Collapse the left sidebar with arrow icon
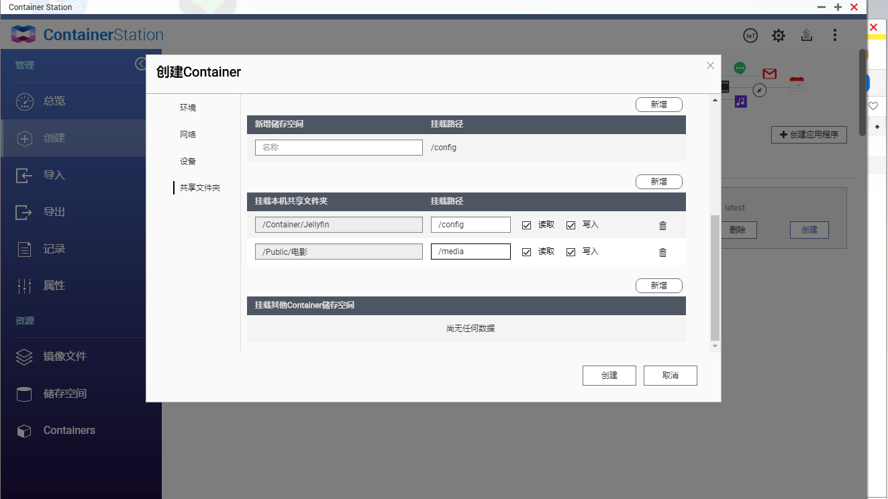 tap(141, 64)
